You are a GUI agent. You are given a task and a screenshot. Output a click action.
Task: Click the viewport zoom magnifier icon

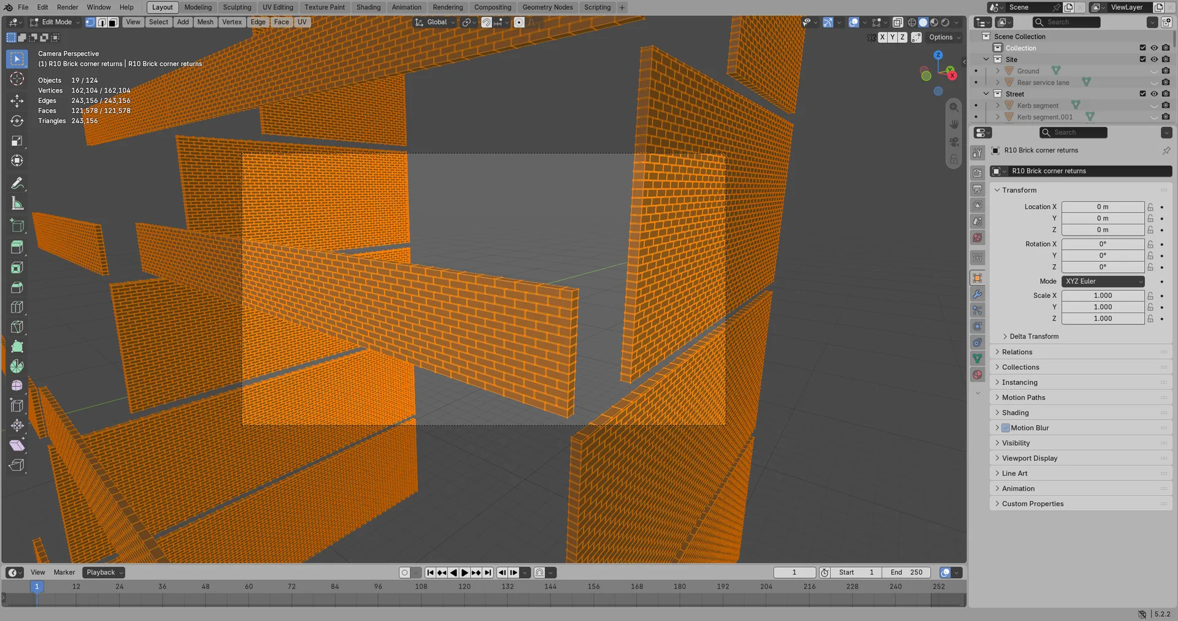(x=953, y=107)
